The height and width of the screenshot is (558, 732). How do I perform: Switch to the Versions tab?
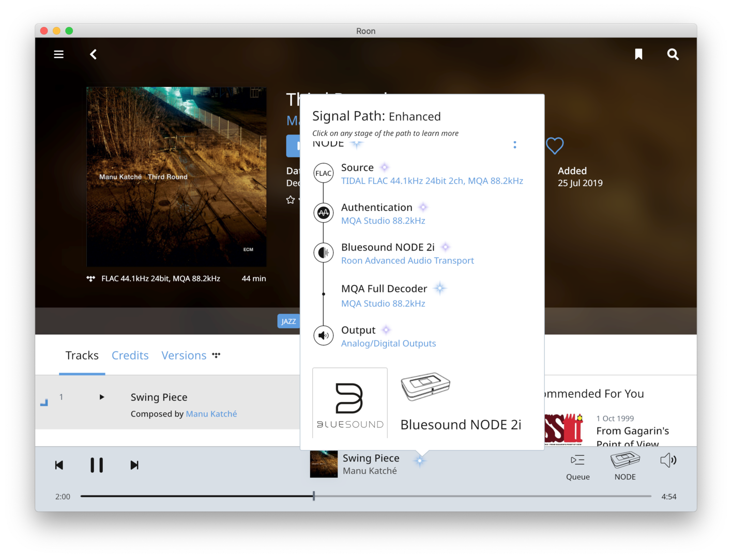coord(184,355)
